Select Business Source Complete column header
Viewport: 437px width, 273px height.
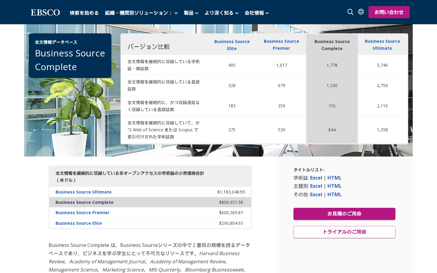point(332,45)
